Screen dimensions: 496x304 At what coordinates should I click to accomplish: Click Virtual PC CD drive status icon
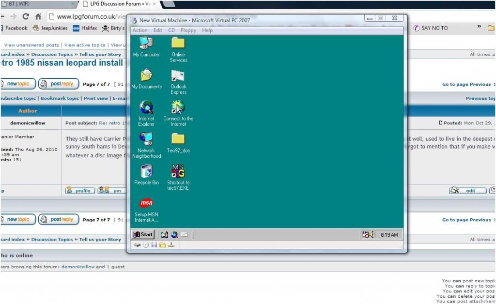click(x=145, y=245)
